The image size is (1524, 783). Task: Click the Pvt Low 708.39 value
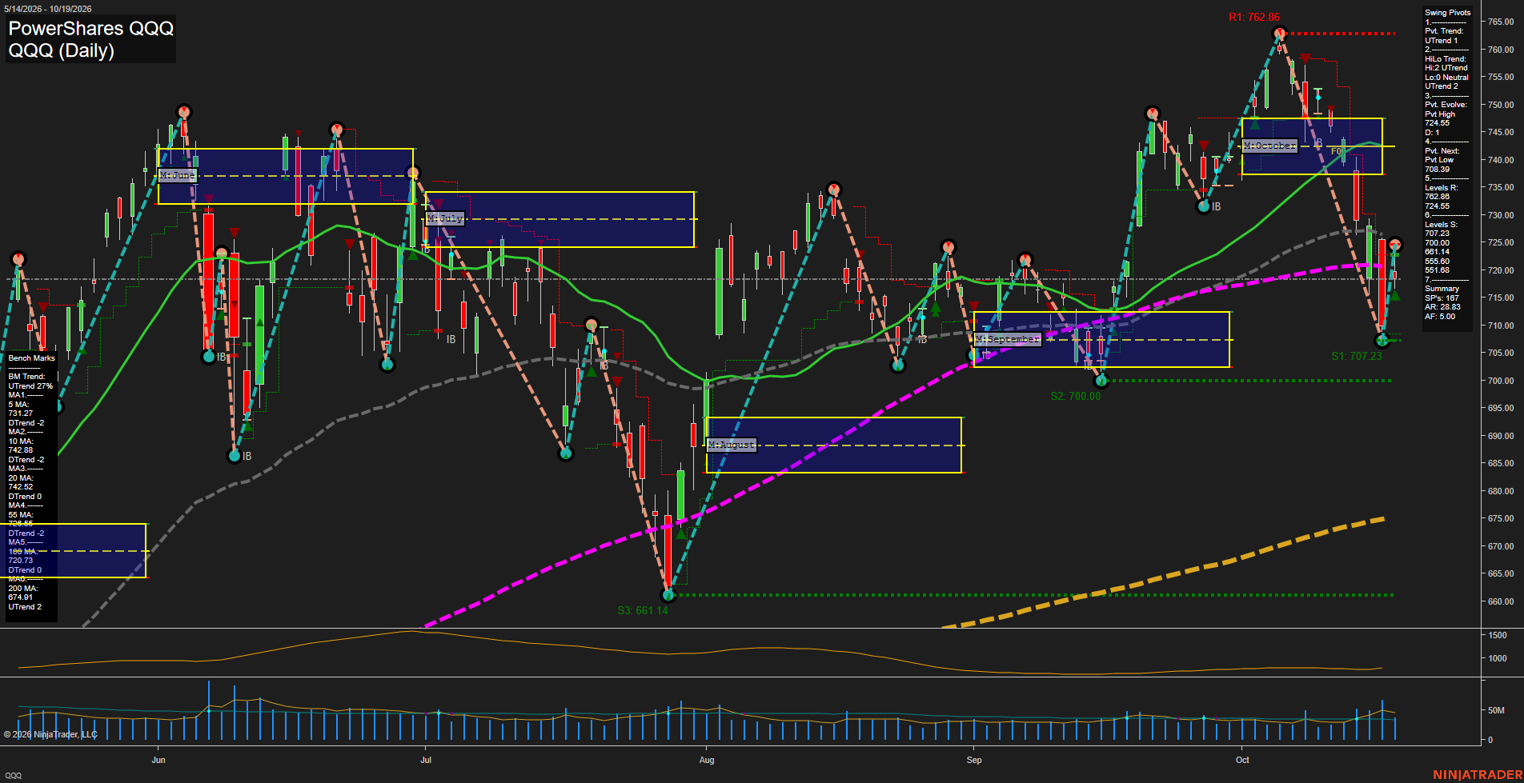coord(1438,170)
